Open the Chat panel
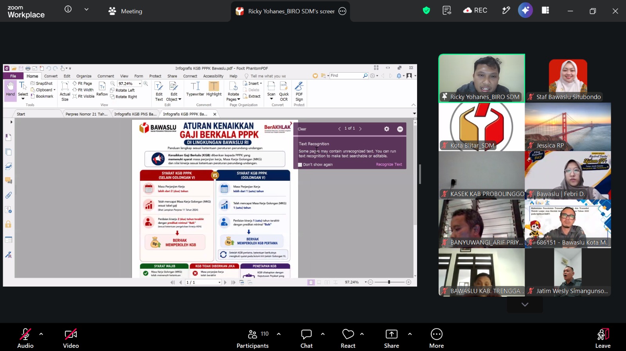The image size is (626, 351). click(x=306, y=339)
